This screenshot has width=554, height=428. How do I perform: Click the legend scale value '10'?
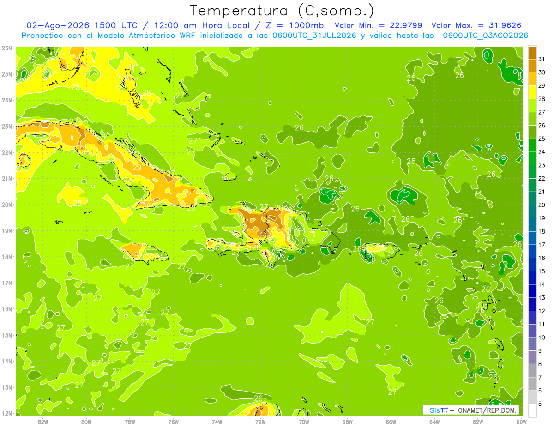(542, 338)
